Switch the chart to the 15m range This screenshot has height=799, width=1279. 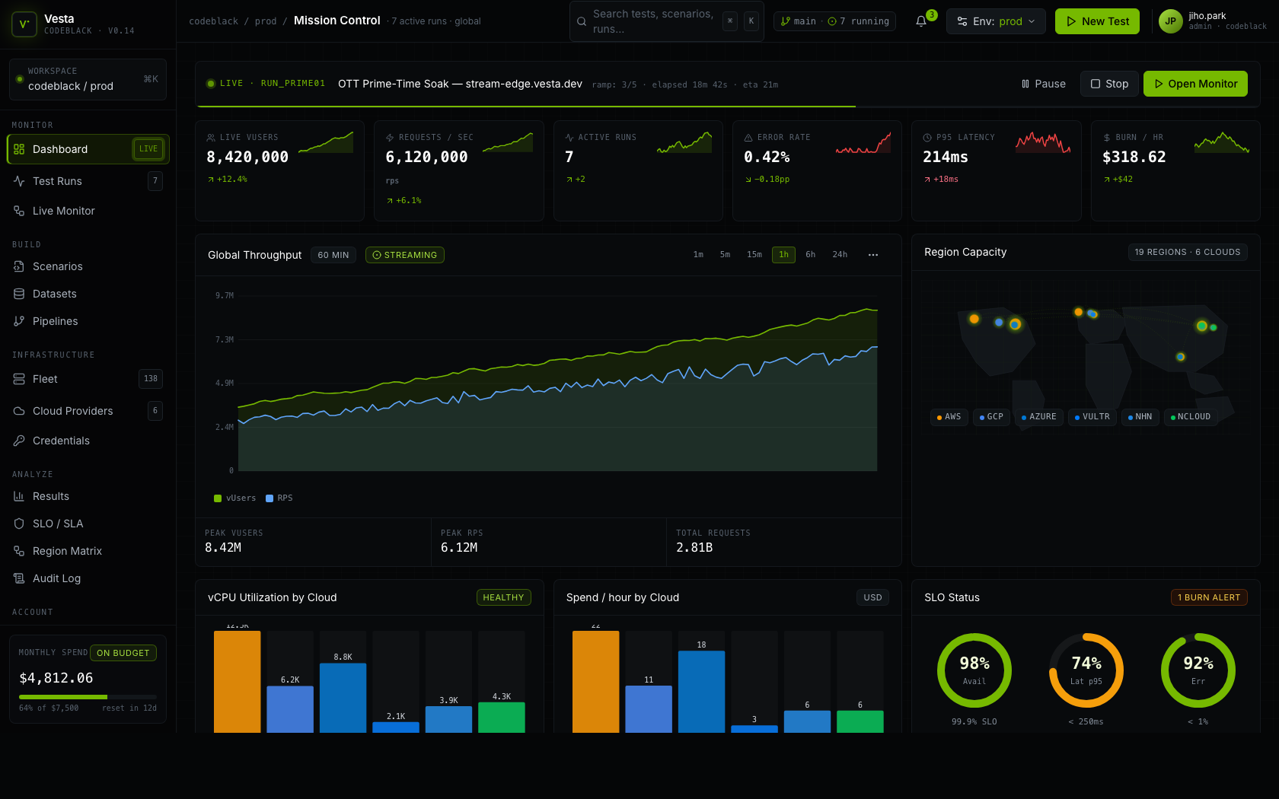754,255
